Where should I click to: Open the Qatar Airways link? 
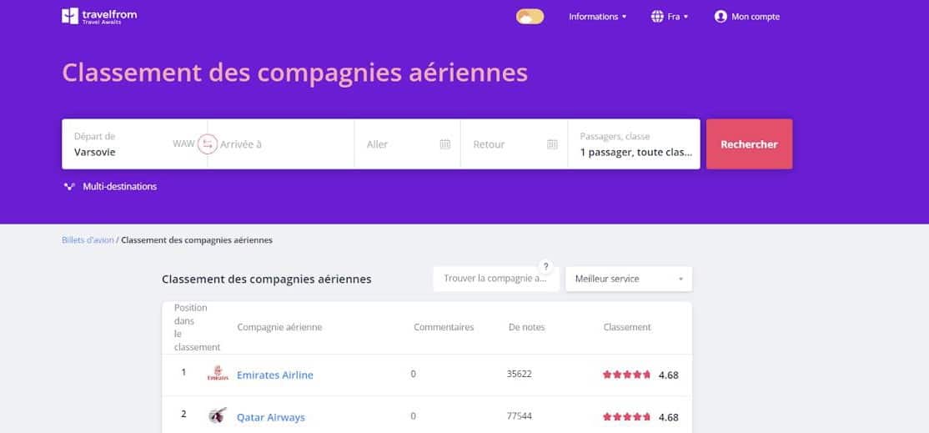point(271,417)
